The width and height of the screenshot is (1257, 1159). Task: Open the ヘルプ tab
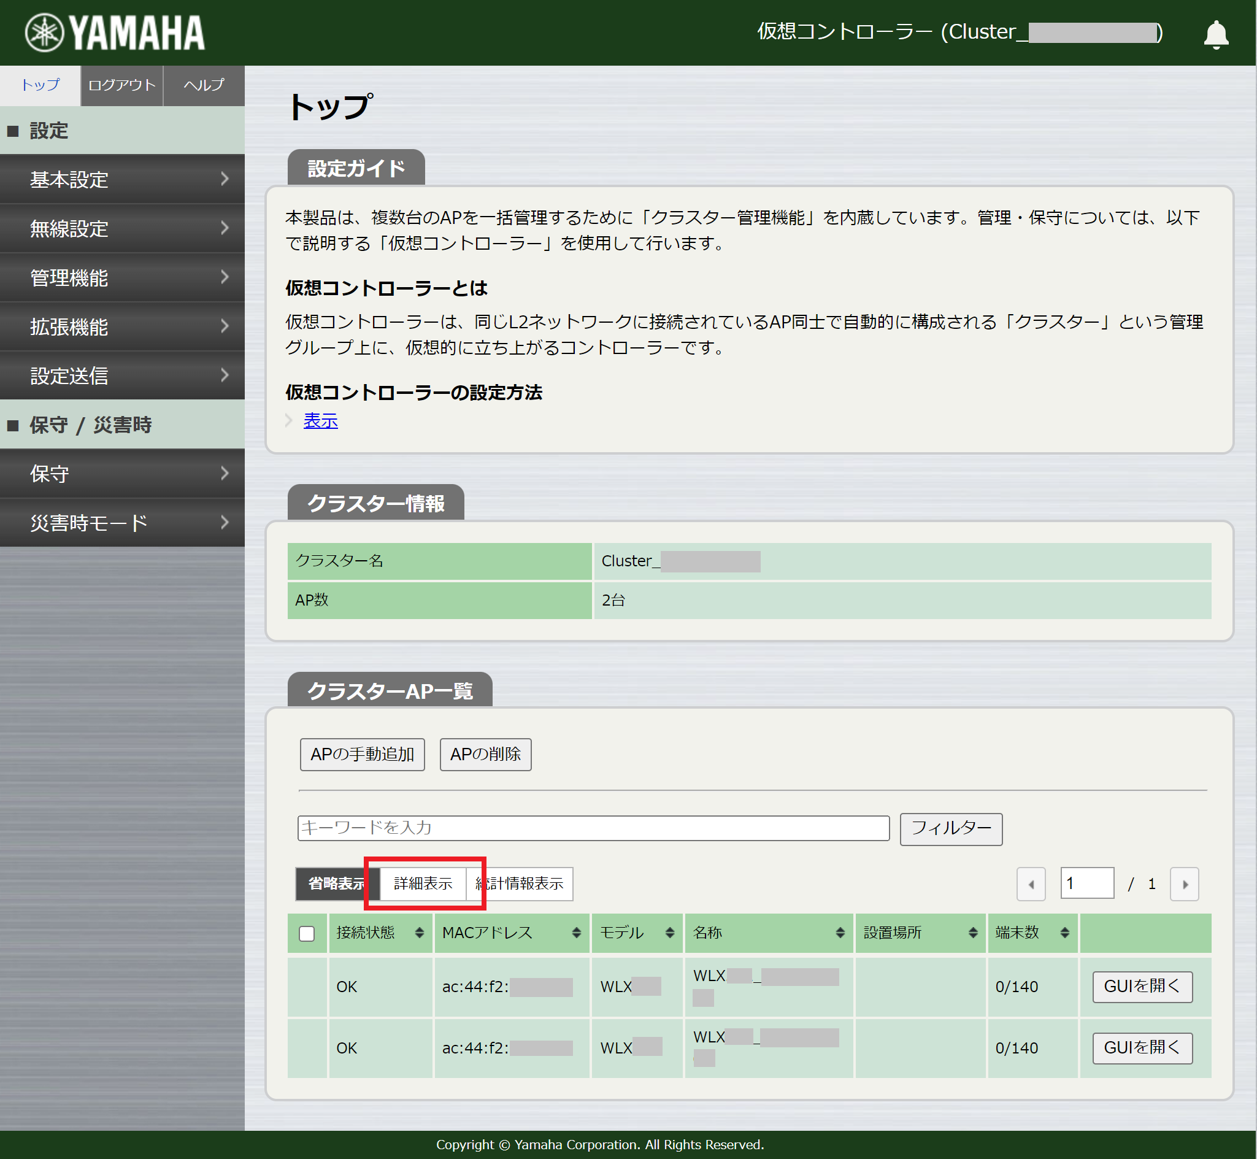(x=204, y=85)
